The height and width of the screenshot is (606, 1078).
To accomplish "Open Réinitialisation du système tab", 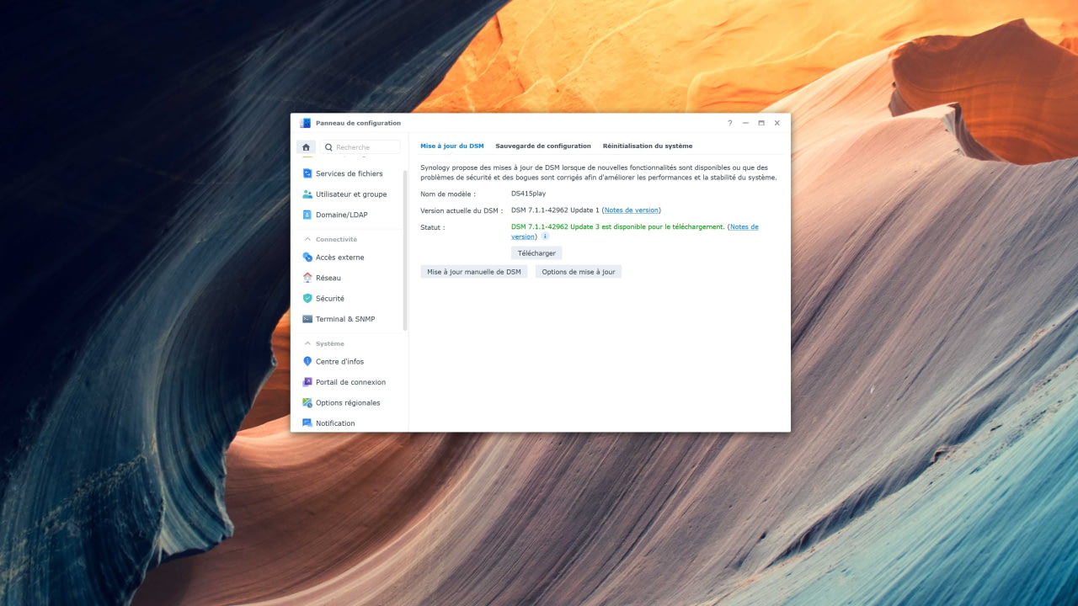I will click(x=647, y=146).
